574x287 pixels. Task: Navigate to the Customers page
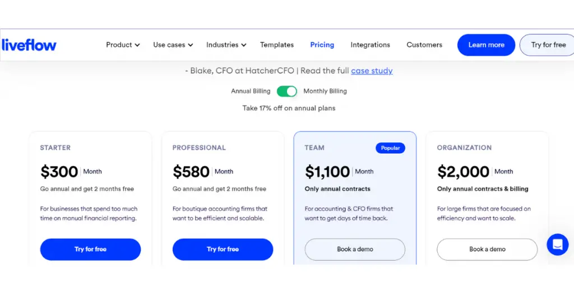pos(424,45)
